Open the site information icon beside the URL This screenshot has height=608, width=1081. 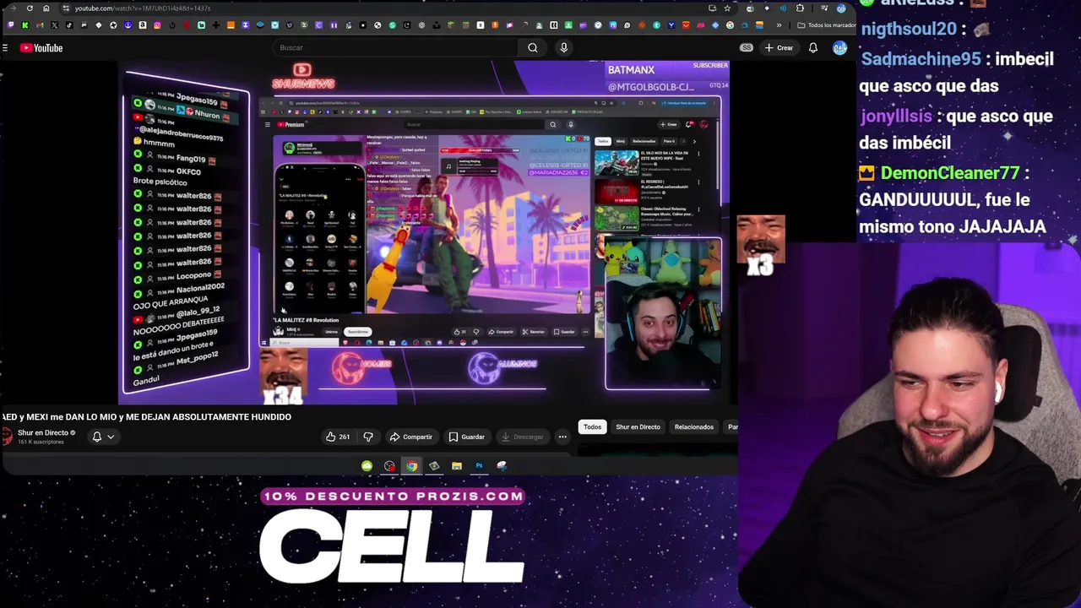[65, 8]
